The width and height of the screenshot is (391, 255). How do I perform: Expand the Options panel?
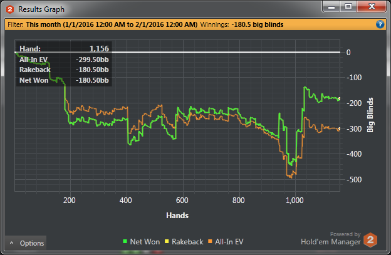(x=26, y=243)
